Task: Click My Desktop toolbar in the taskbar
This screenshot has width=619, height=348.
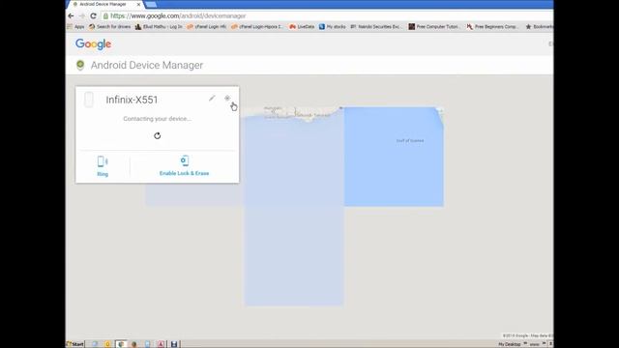Action: (510, 344)
